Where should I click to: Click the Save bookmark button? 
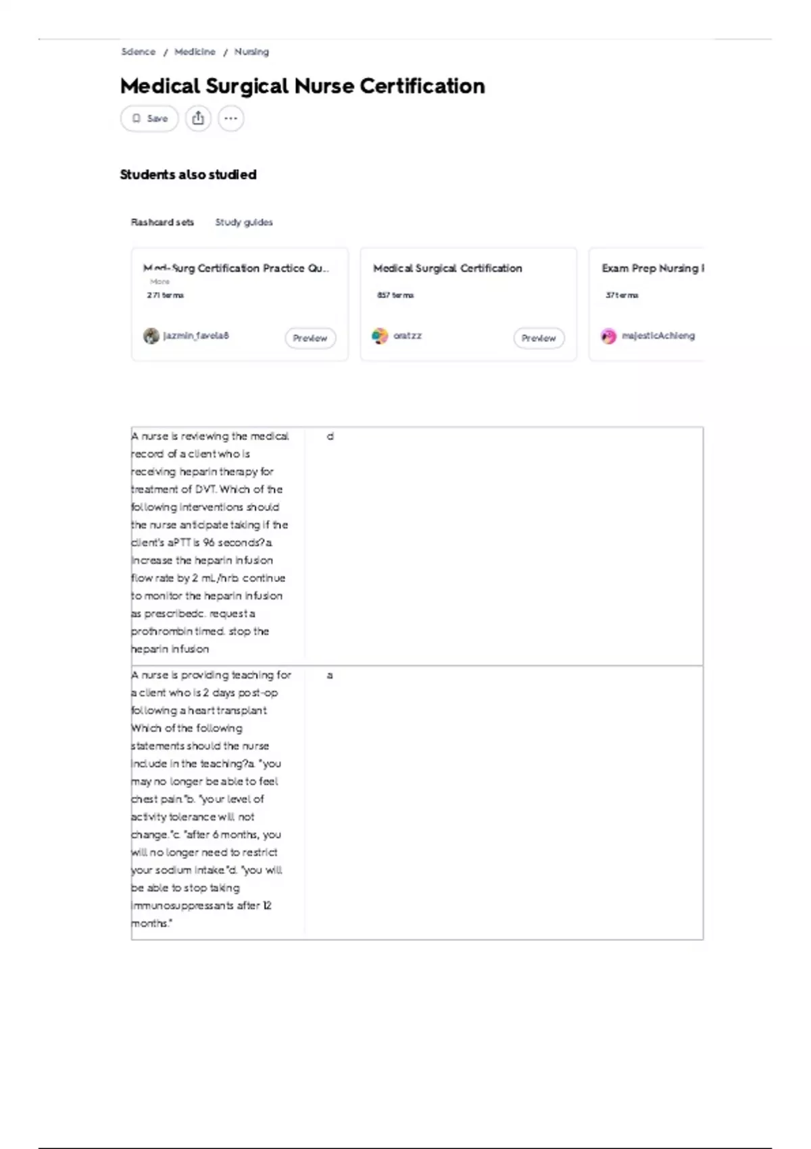point(149,118)
